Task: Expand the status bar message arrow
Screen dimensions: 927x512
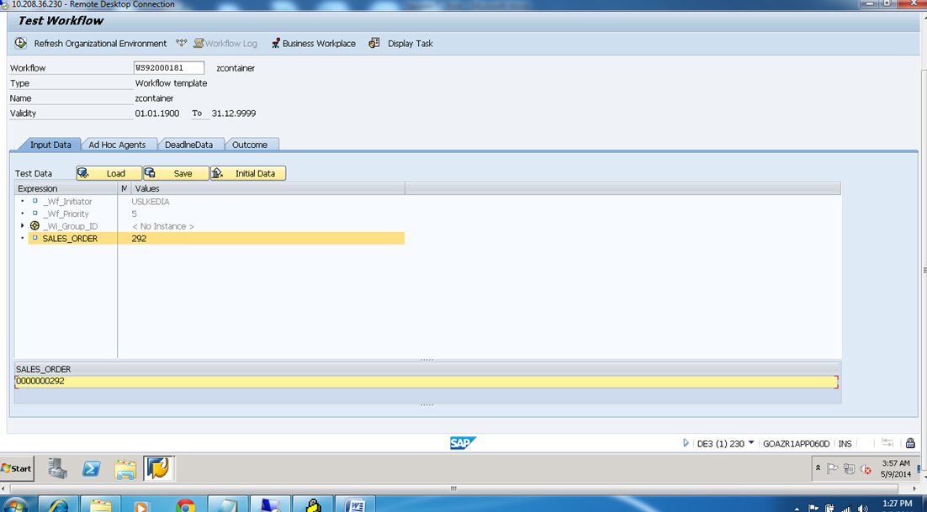Action: [x=685, y=443]
